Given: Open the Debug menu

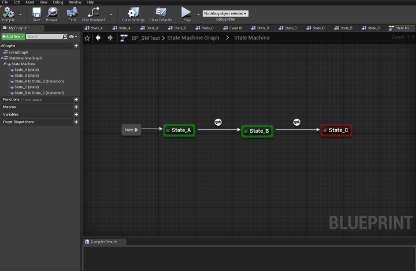Looking at the screenshot, I should point(58,2).
